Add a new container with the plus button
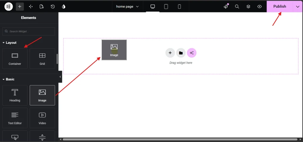 (x=170, y=53)
